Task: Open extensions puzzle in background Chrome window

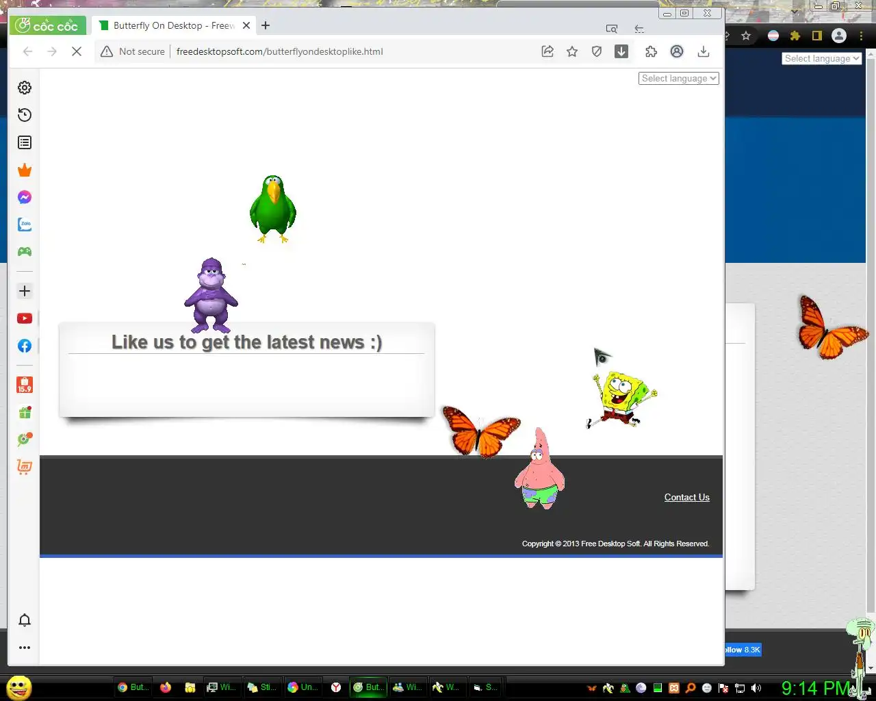Action: coord(795,36)
